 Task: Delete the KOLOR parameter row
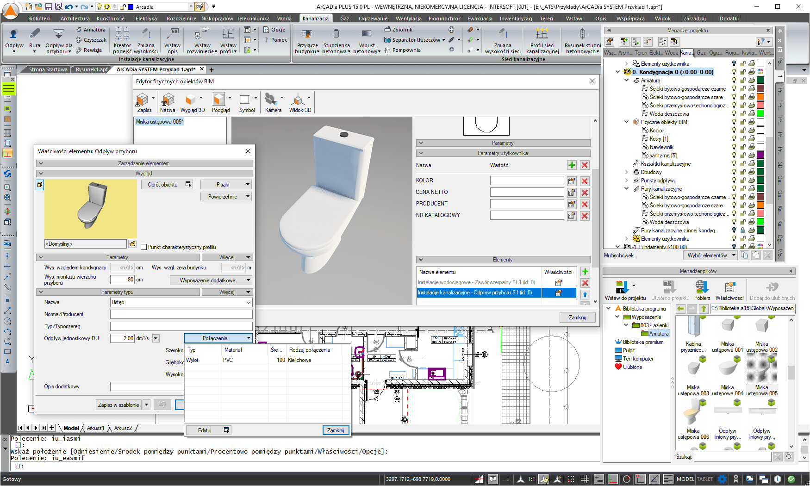pos(585,181)
